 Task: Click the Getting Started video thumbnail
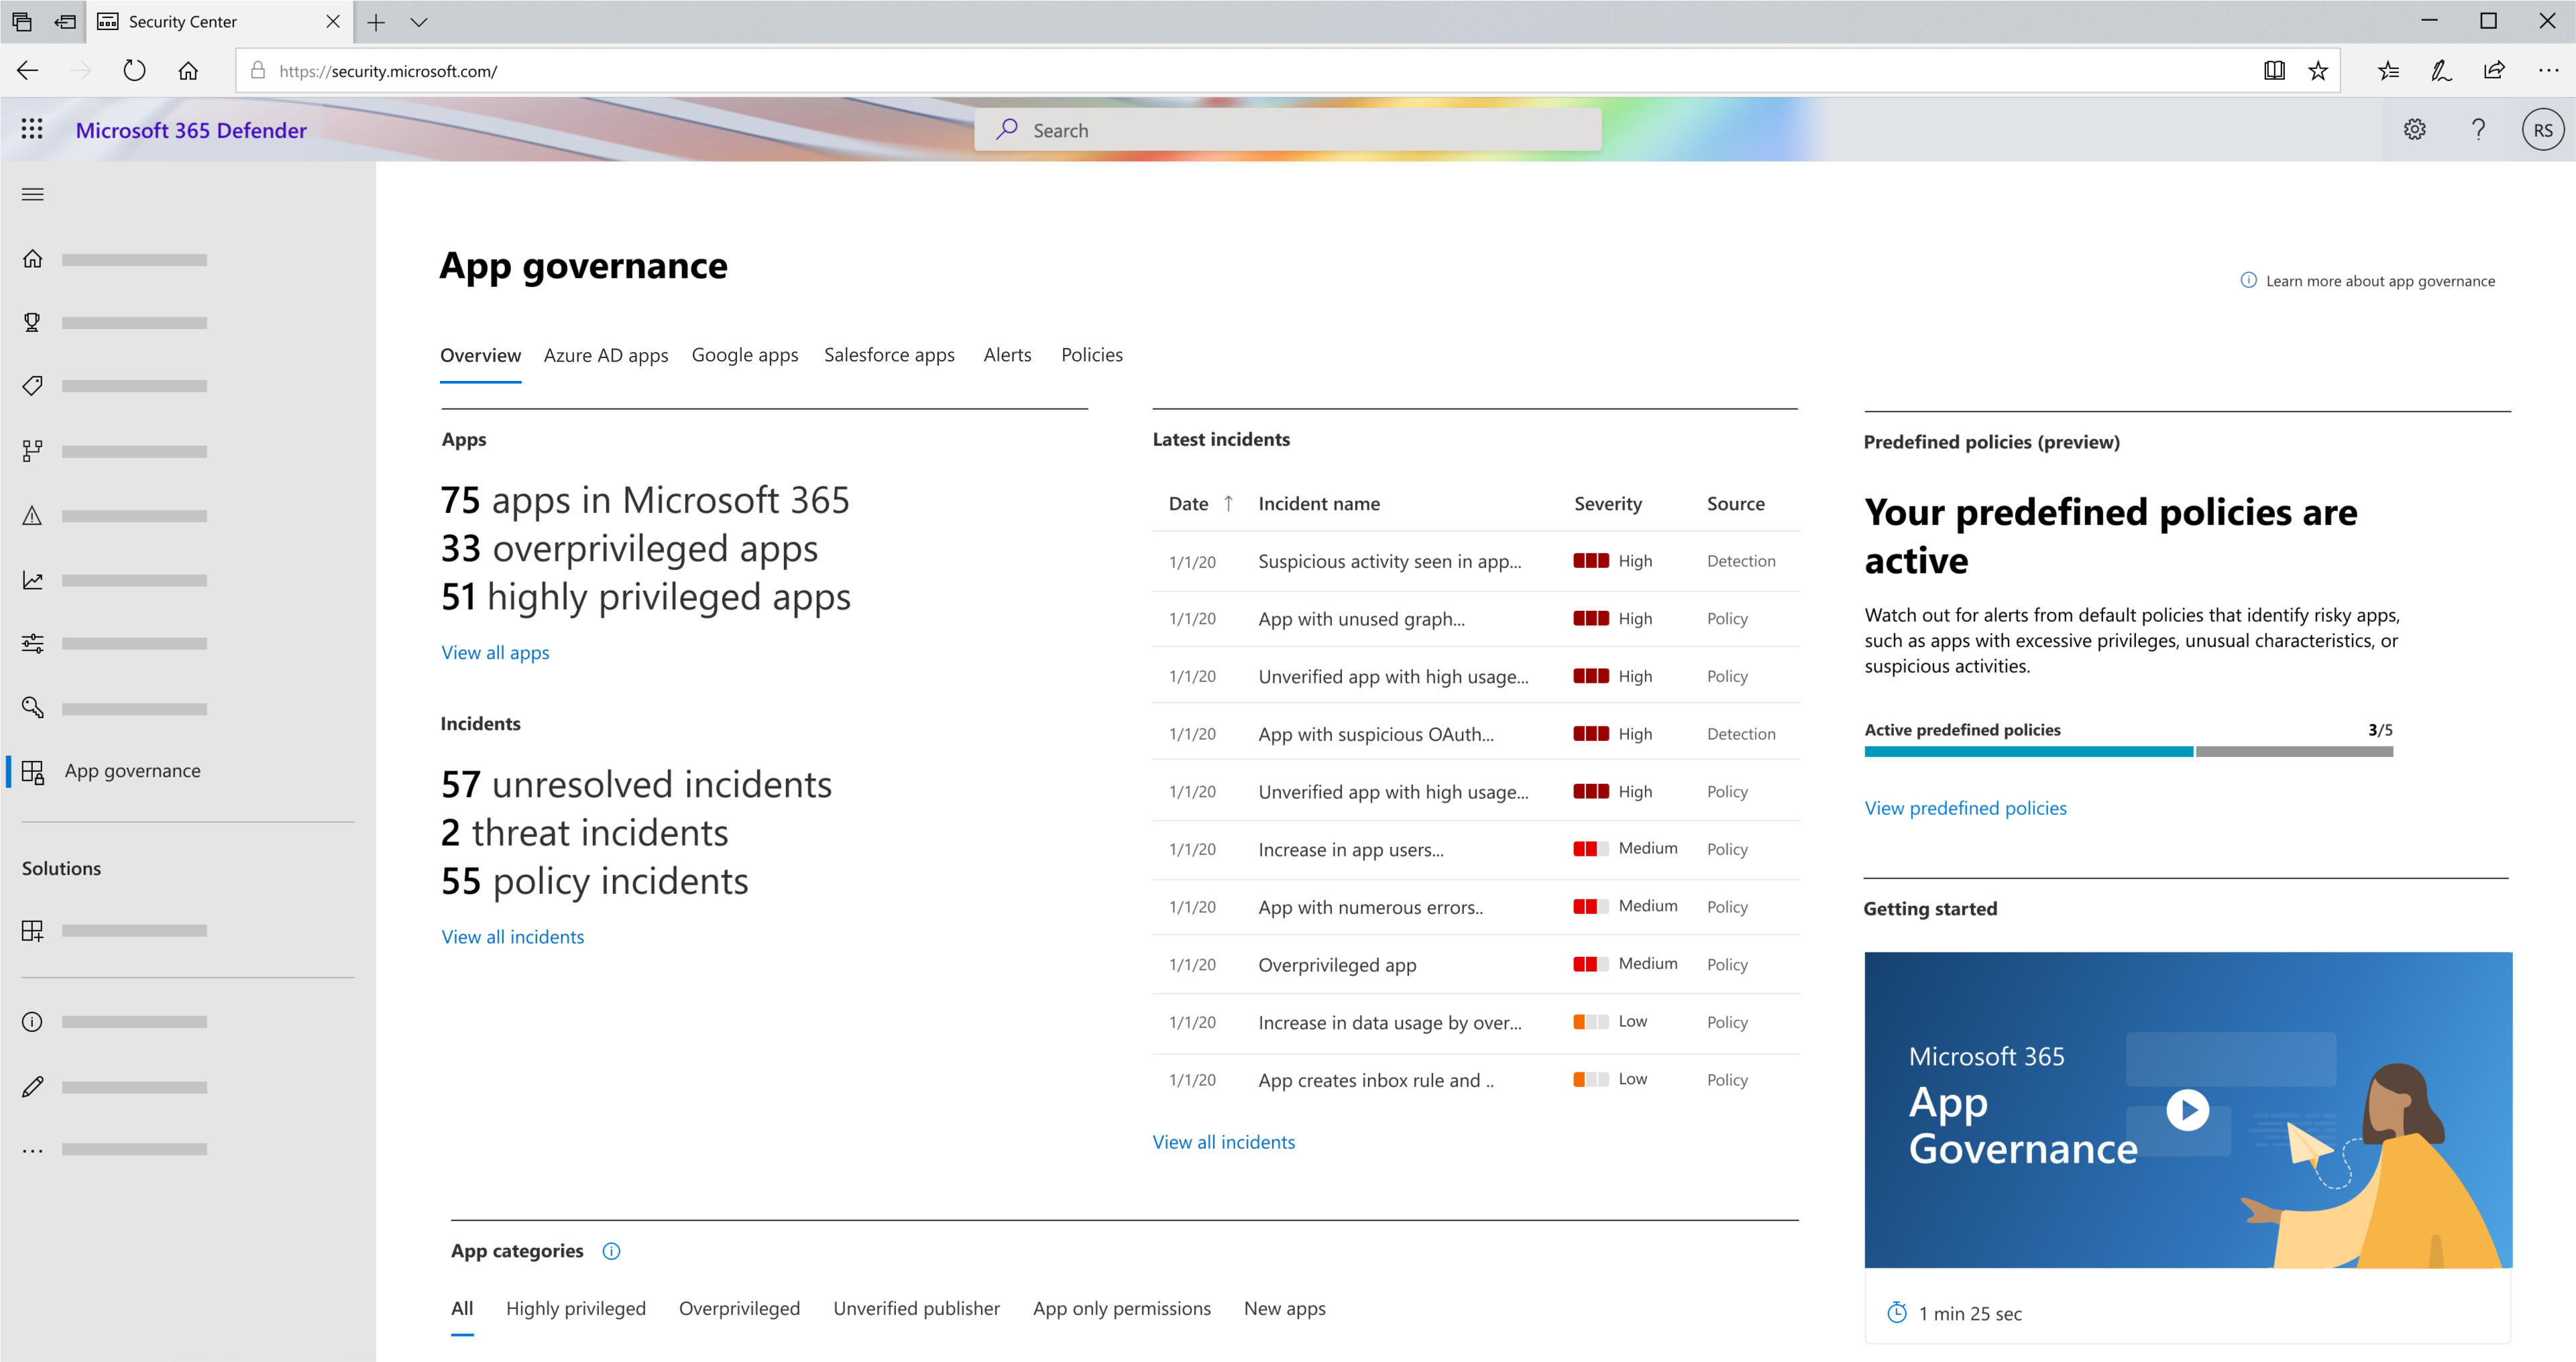tap(2188, 1111)
